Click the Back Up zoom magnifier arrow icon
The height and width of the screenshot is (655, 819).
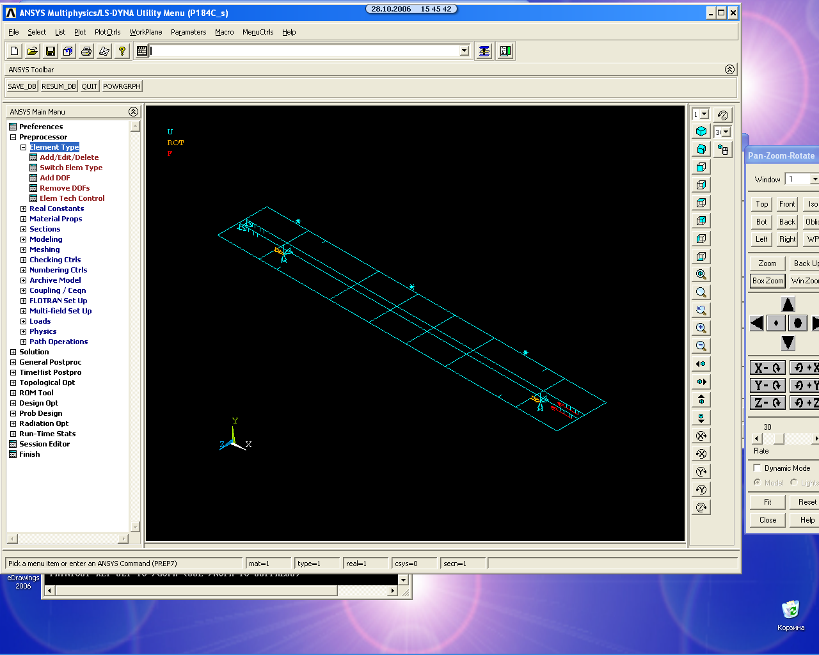point(701,310)
